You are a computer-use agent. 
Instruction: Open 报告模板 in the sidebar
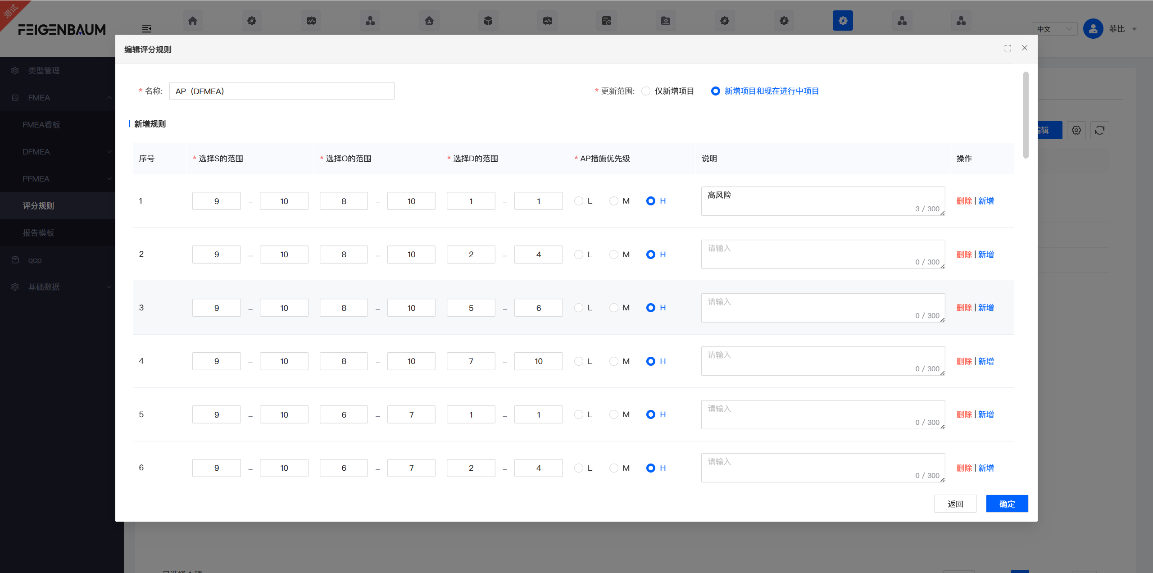pos(38,233)
